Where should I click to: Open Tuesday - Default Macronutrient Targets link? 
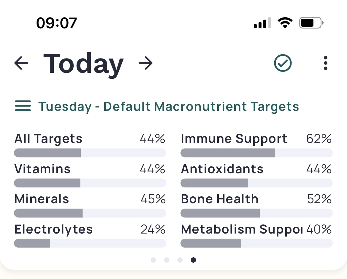pos(168,106)
